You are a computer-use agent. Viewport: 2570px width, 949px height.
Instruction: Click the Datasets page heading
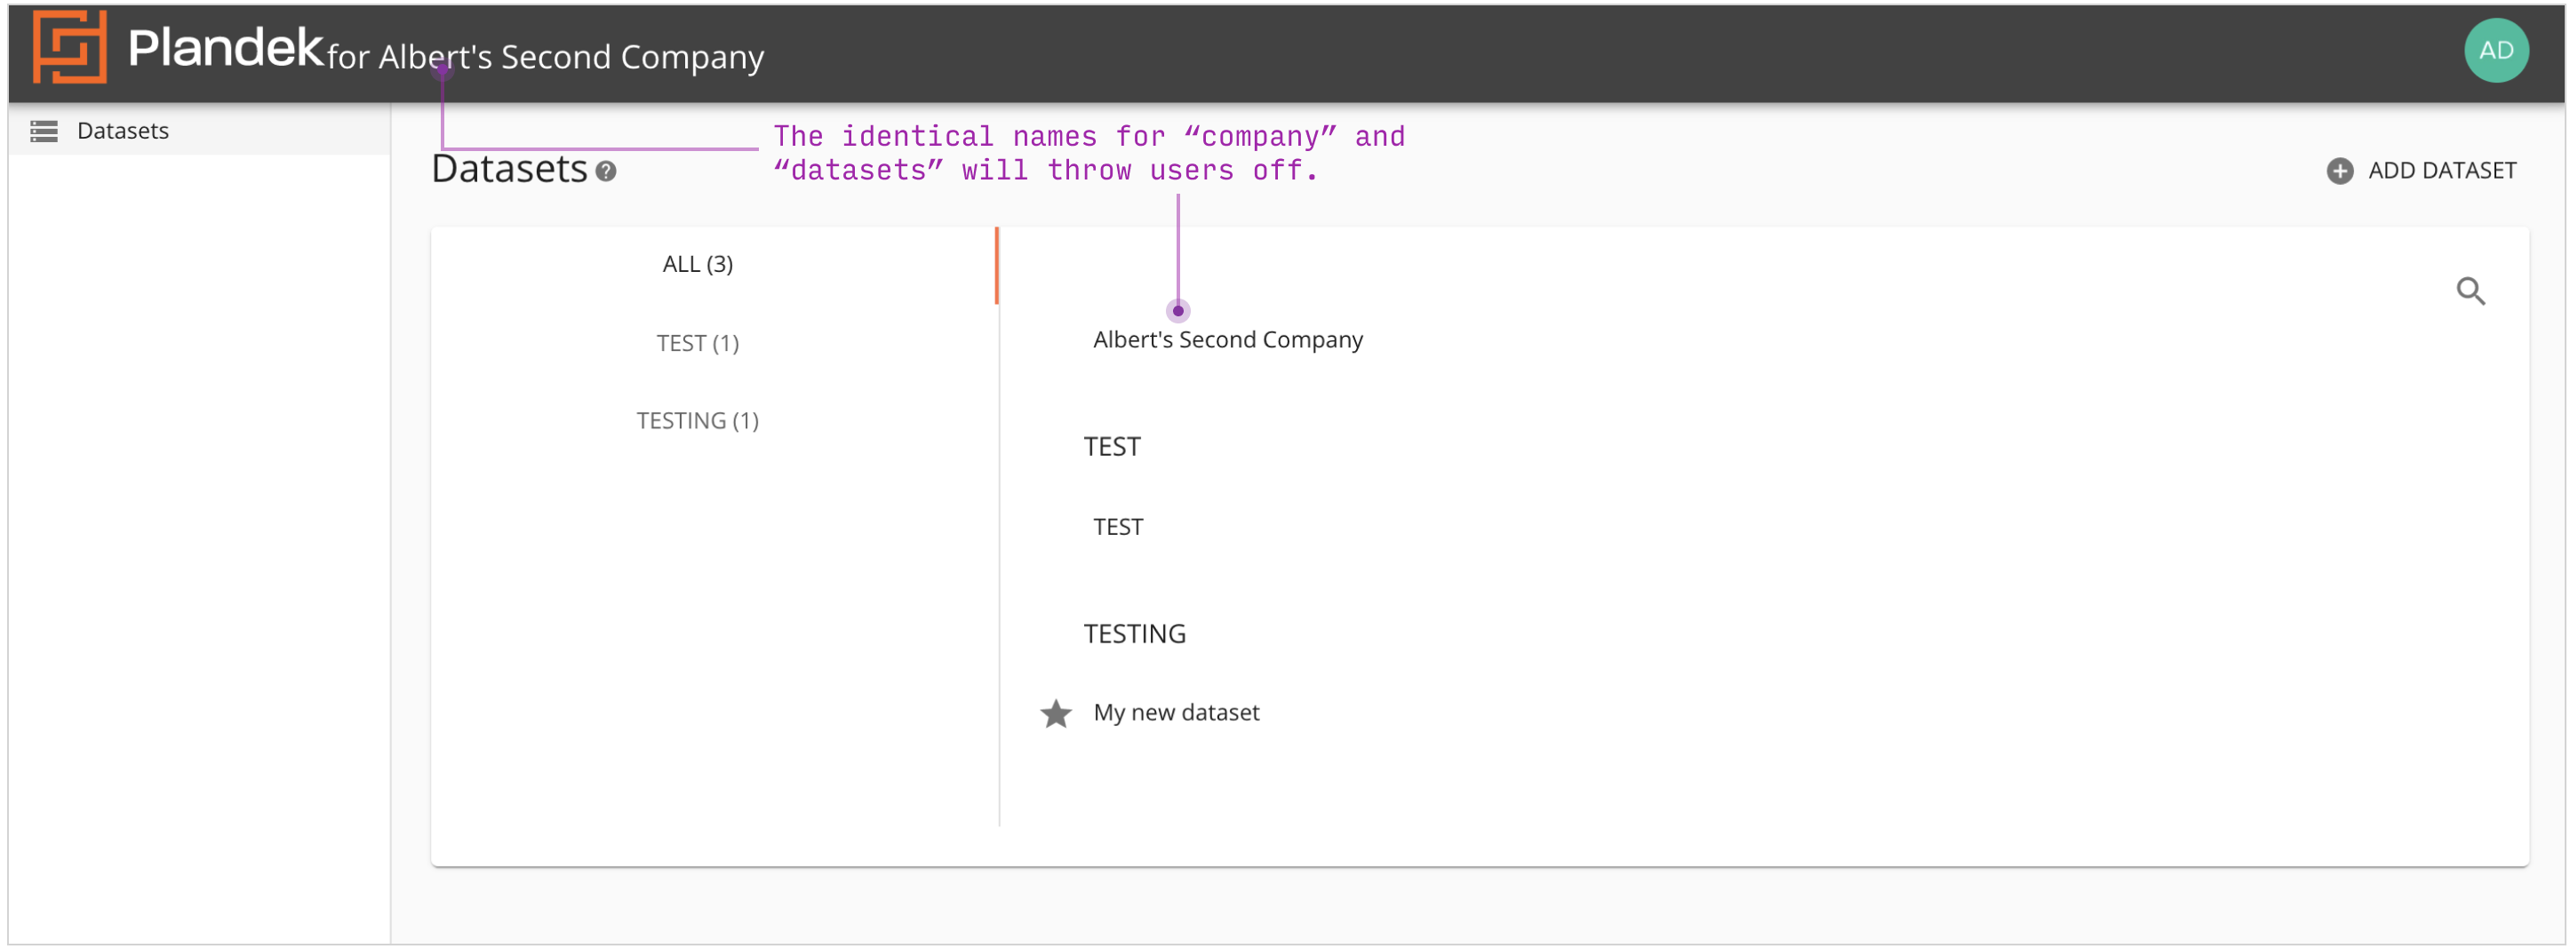point(509,170)
